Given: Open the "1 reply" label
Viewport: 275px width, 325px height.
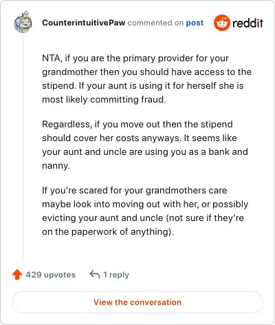Looking at the screenshot, I should pyautogui.click(x=116, y=275).
